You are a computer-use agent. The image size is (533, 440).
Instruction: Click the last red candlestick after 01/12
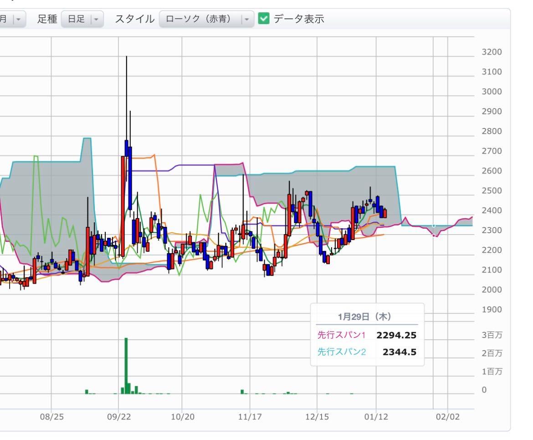coord(385,213)
